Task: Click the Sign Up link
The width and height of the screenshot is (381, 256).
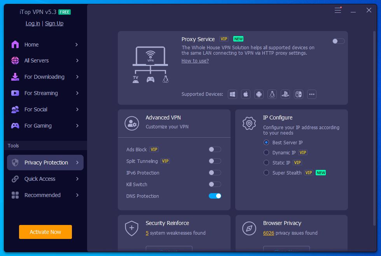Action: point(54,23)
